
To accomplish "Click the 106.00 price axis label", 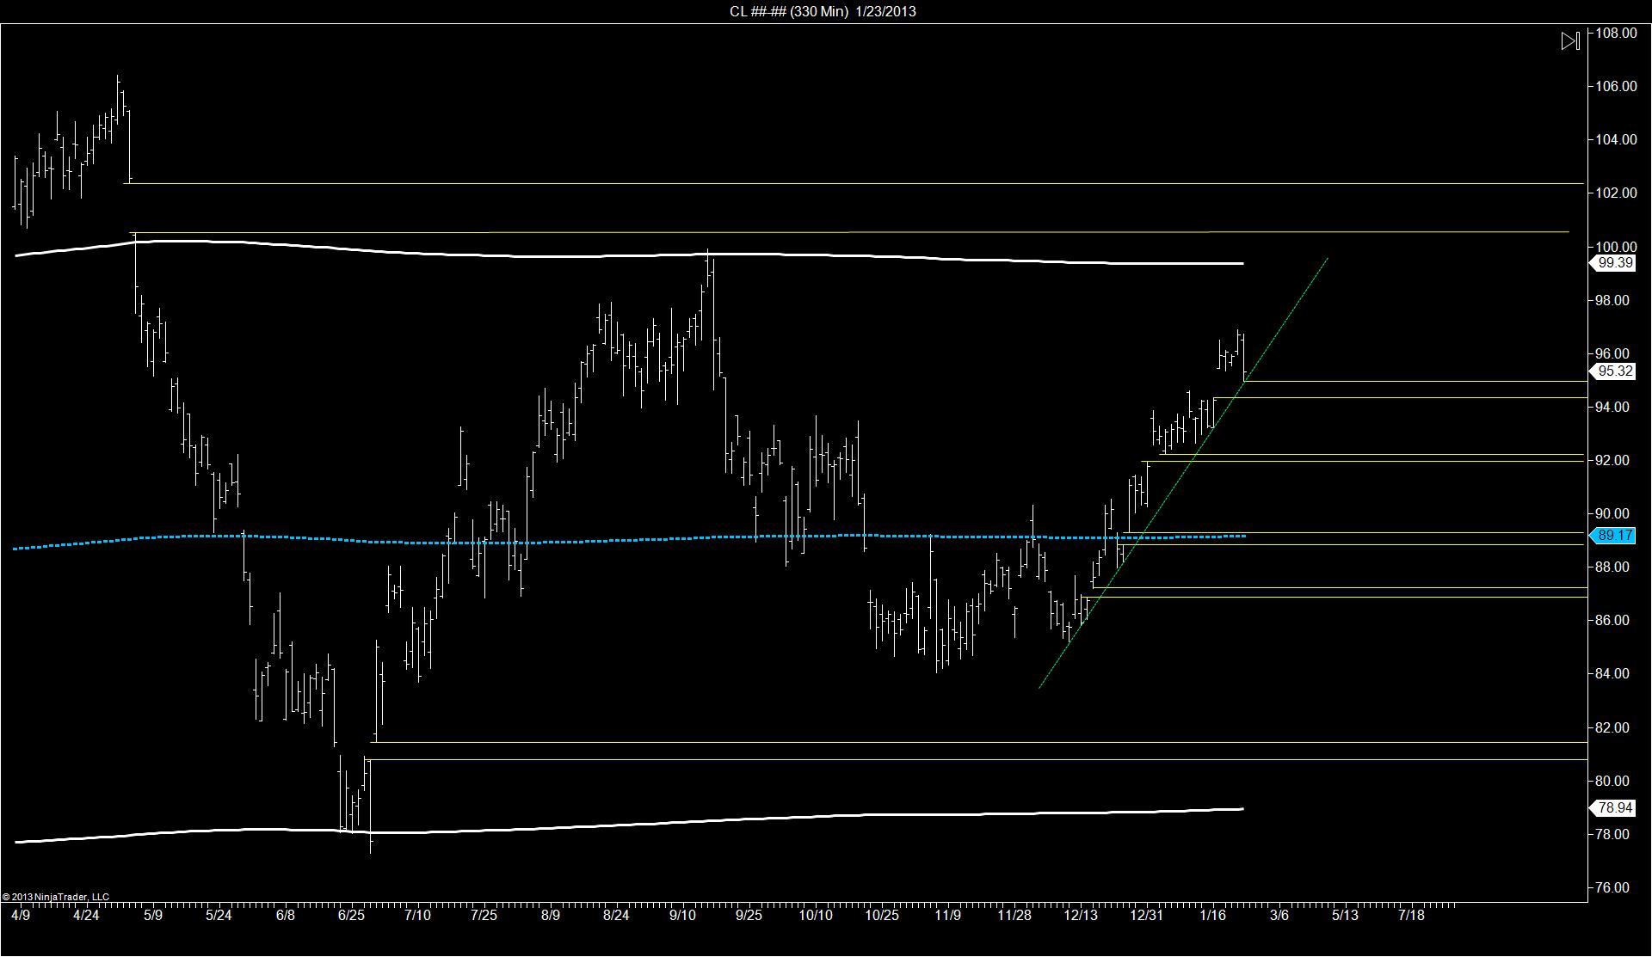I will click(x=1617, y=86).
